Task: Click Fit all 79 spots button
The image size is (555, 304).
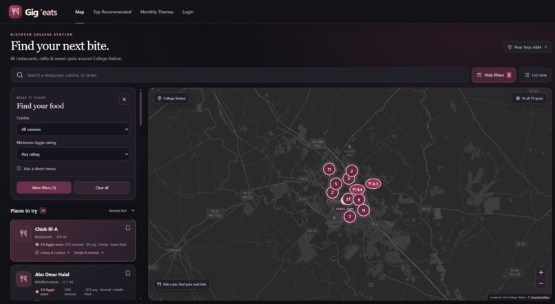Action: coord(530,98)
